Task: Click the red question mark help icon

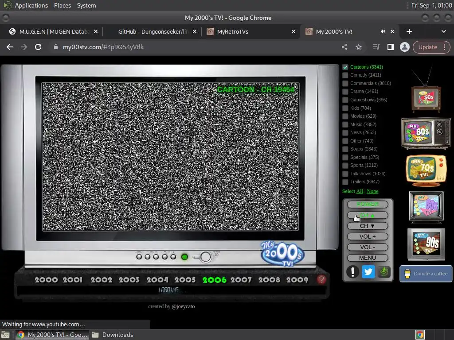Action: tap(321, 280)
